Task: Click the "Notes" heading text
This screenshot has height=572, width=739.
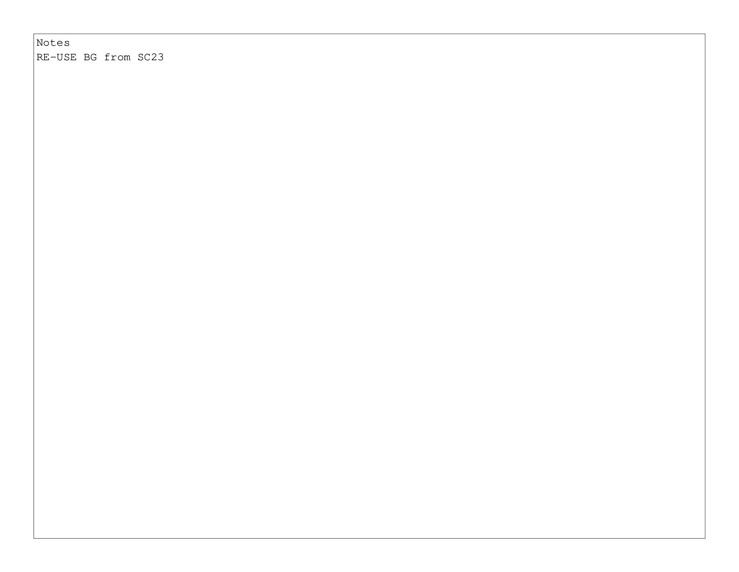Action: (x=53, y=43)
